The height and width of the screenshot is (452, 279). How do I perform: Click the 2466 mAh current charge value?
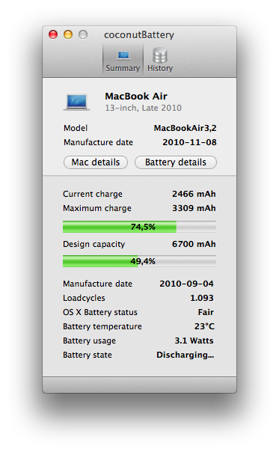pos(194,194)
